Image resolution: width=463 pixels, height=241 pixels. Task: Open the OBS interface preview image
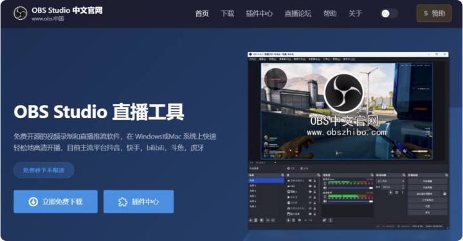[x=348, y=140]
